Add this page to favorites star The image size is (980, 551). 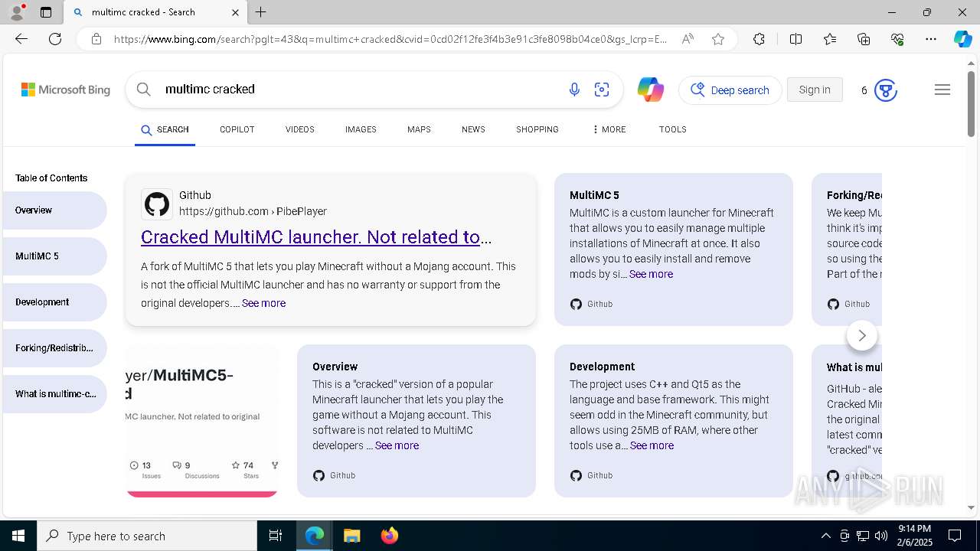click(718, 39)
